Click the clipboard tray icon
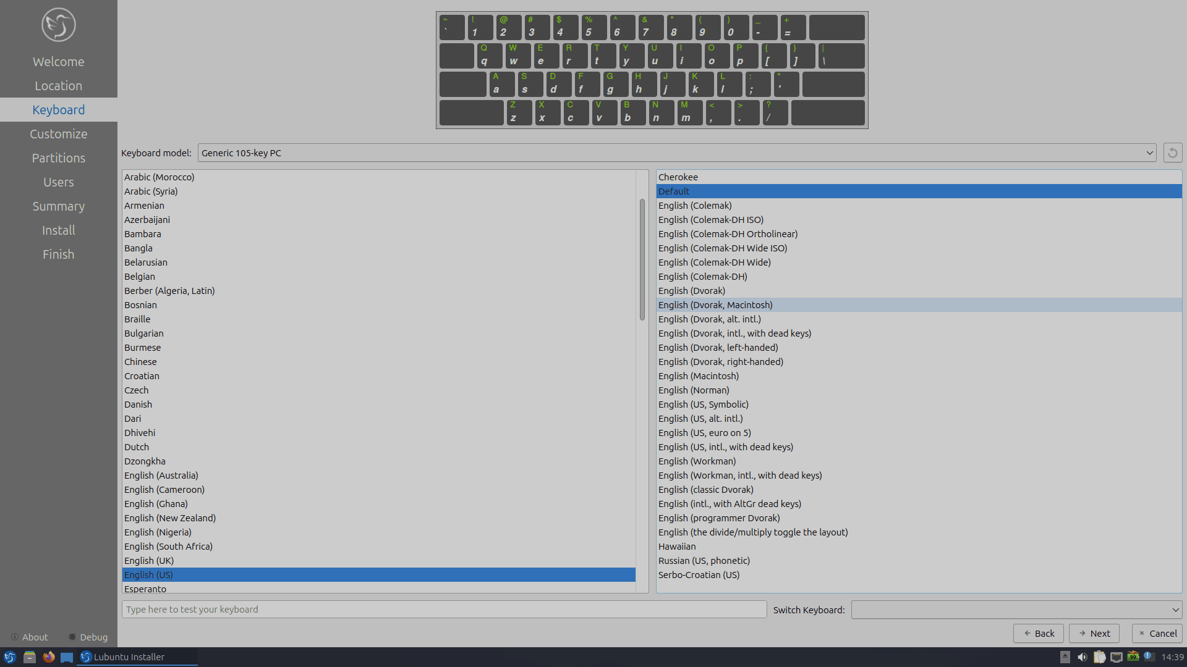1187x667 pixels. 1099,657
